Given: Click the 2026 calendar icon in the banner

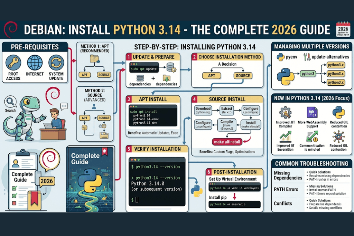Looking at the screenshot, I should 343,29.
